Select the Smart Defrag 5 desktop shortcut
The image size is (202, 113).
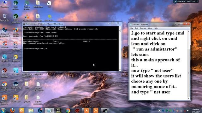click(x=16, y=86)
